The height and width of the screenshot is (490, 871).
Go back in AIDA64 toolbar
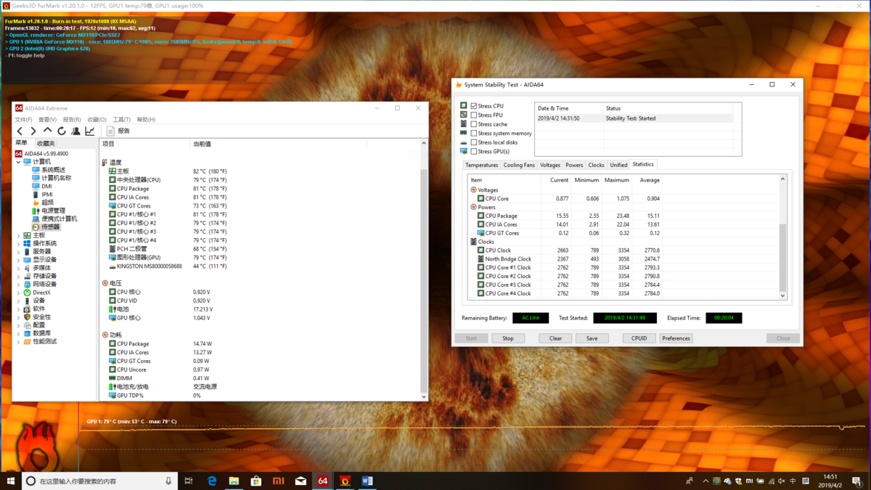click(x=20, y=131)
